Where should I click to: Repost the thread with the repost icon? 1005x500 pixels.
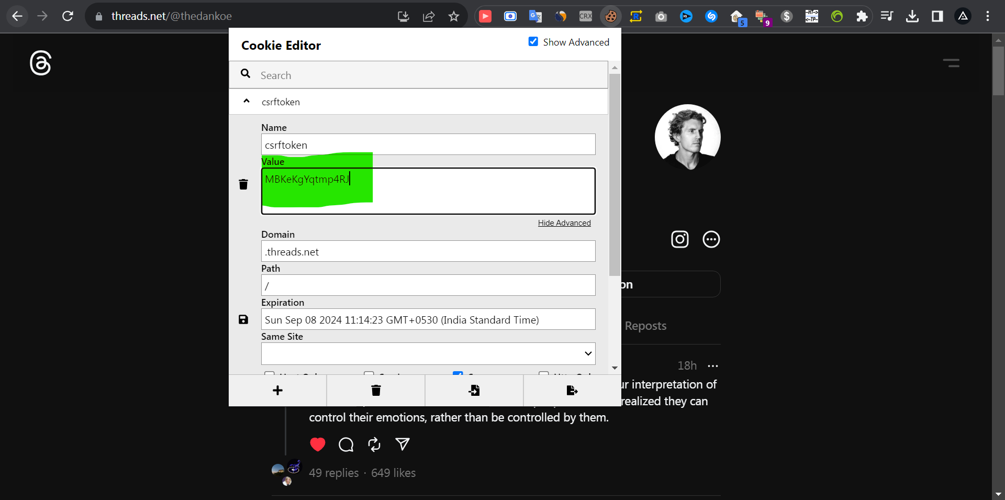click(x=374, y=445)
